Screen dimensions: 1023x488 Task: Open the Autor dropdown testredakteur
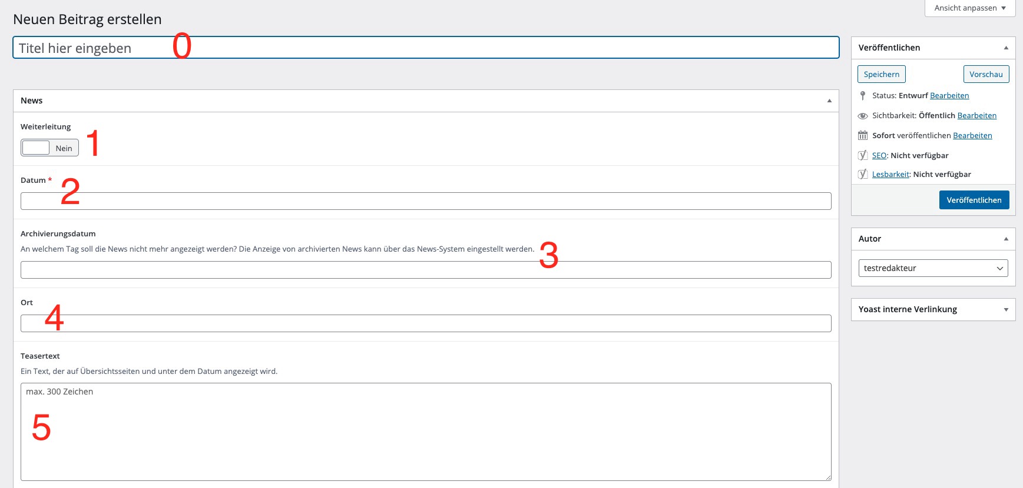tap(933, 268)
